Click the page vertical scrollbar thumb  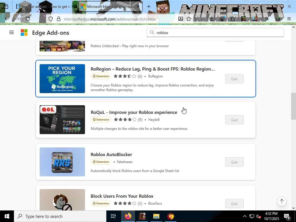[293, 106]
